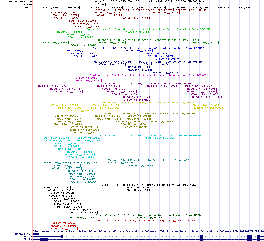Image resolution: width=264 pixels, height=241 pixels.
Task: Click the Window Position label
Action: tap(19, 1)
